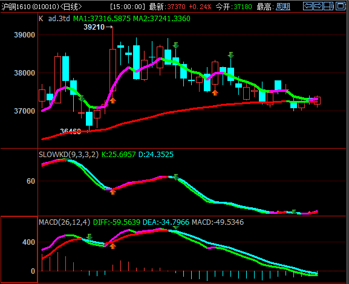Viewport: 349px width, 284px height.
Task: Select the MACD(26,12,4) indicator label
Action: click(x=64, y=222)
